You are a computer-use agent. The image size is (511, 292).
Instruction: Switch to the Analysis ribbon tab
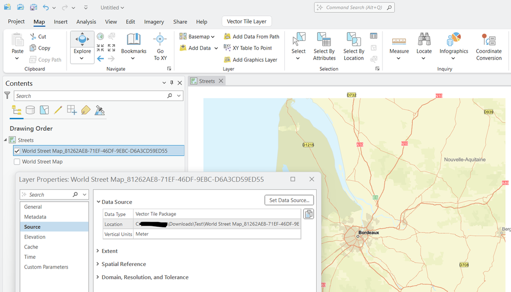click(86, 22)
